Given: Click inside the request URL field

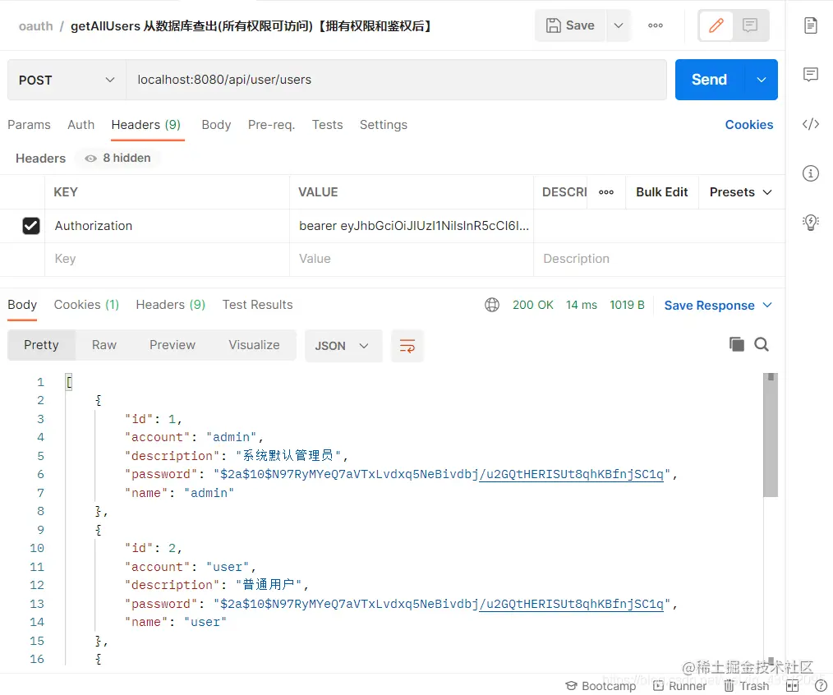Looking at the screenshot, I should point(396,80).
